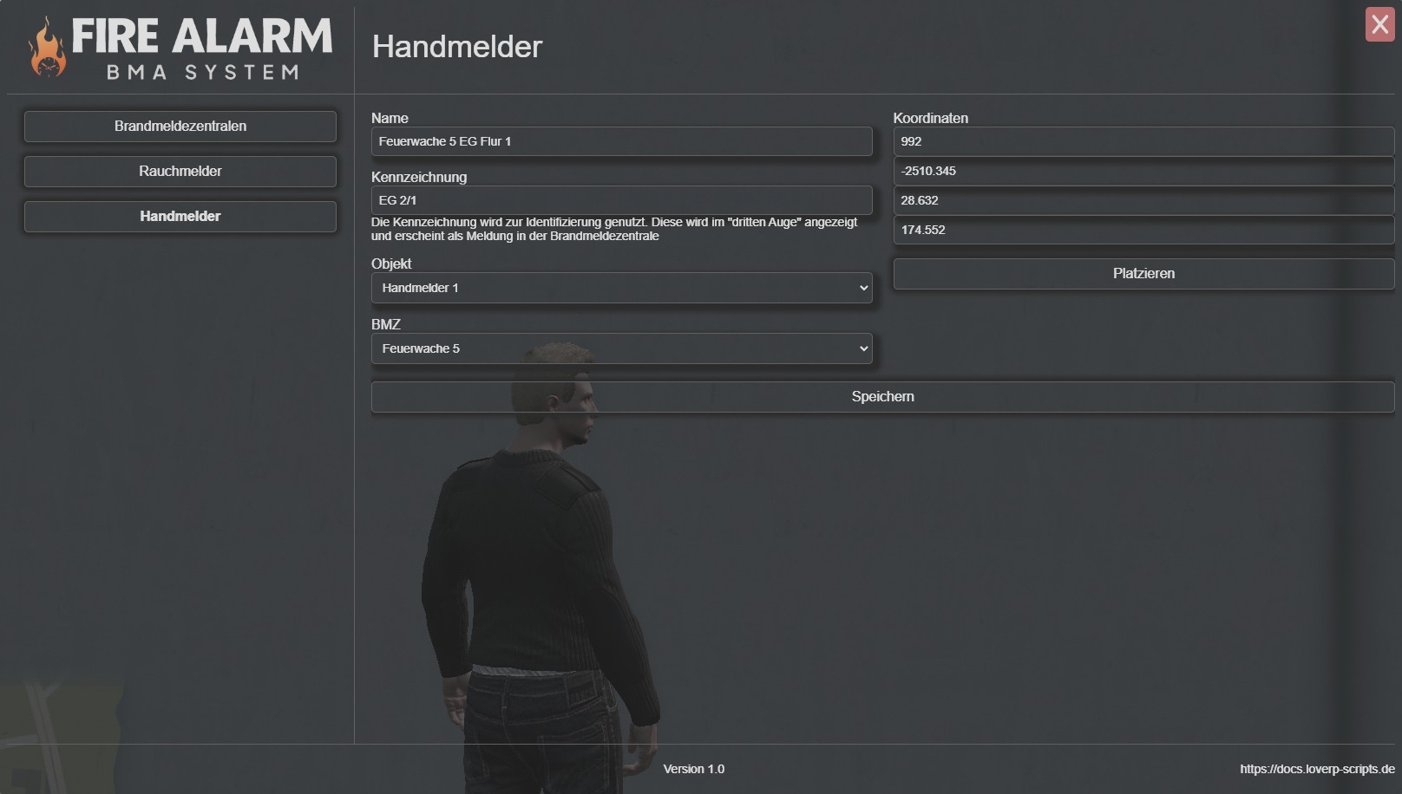Click the Objekt label
This screenshot has height=794, width=1402.
point(391,264)
